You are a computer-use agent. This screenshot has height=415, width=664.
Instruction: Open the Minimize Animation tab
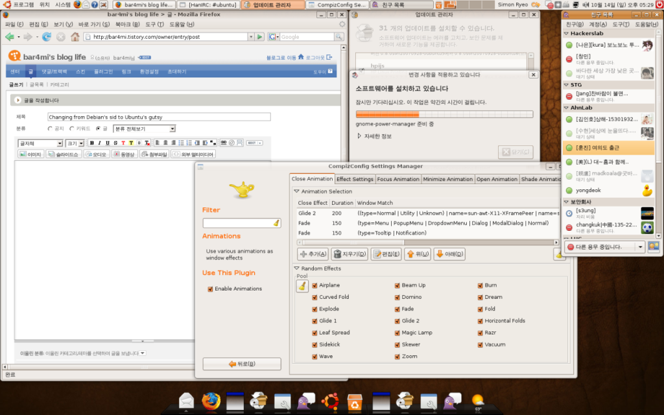point(448,180)
